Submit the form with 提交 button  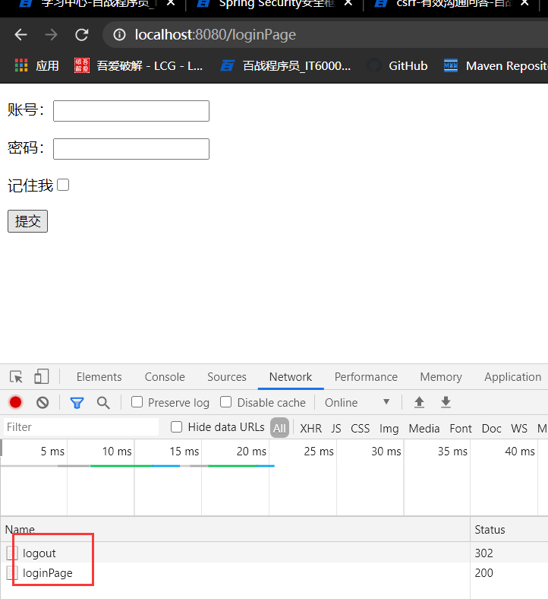(x=27, y=221)
